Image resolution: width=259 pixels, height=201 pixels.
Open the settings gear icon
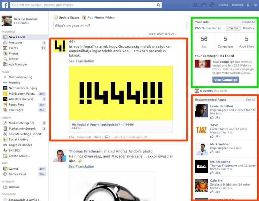[x=256, y=5]
